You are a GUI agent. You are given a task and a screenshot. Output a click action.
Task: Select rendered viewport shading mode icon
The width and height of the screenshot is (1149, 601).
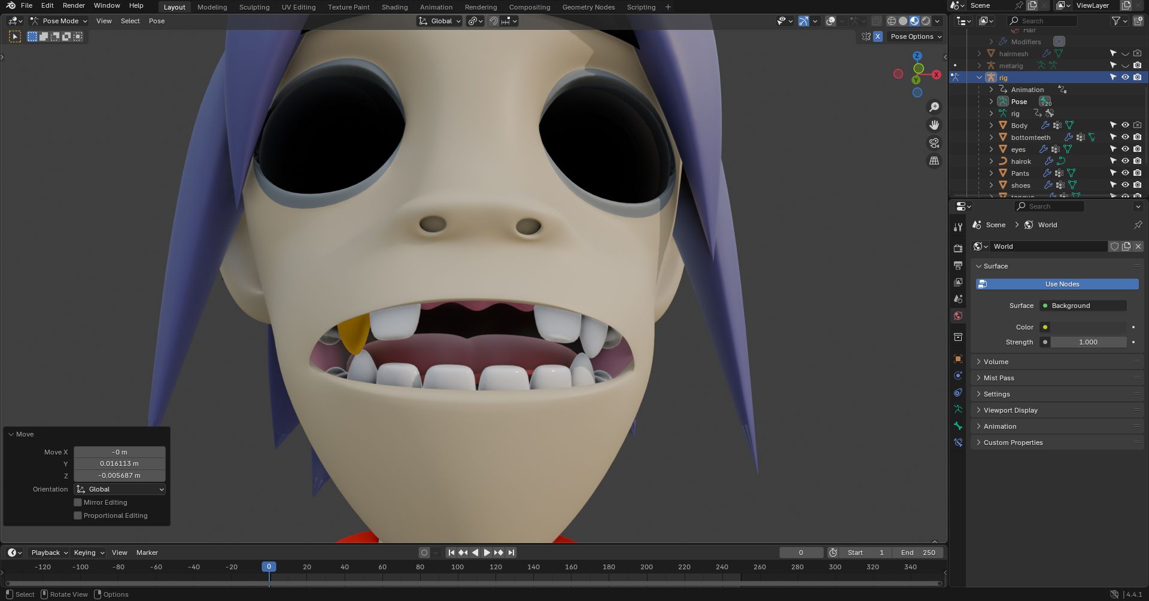(x=926, y=21)
